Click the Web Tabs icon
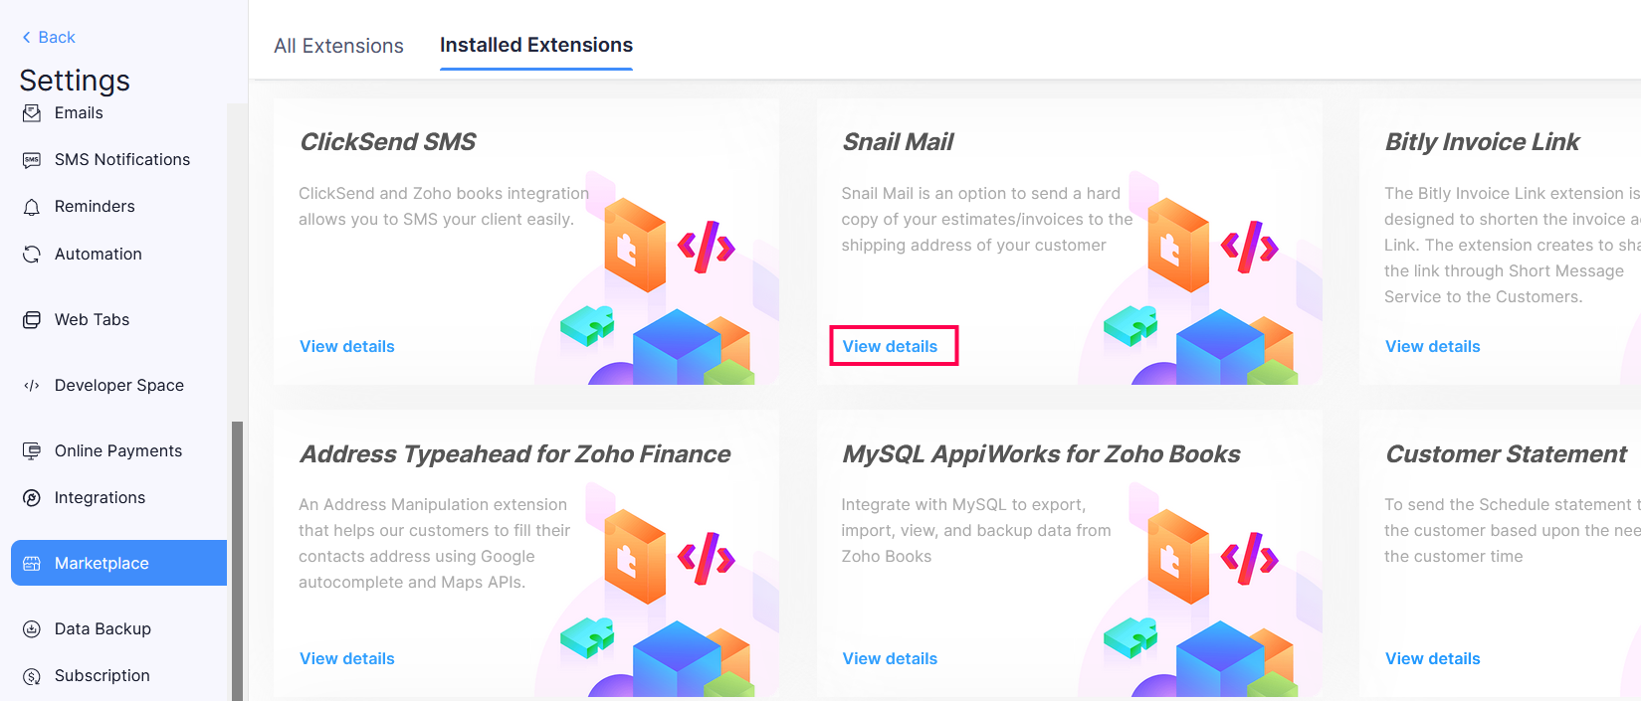The width and height of the screenshot is (1641, 701). point(31,319)
